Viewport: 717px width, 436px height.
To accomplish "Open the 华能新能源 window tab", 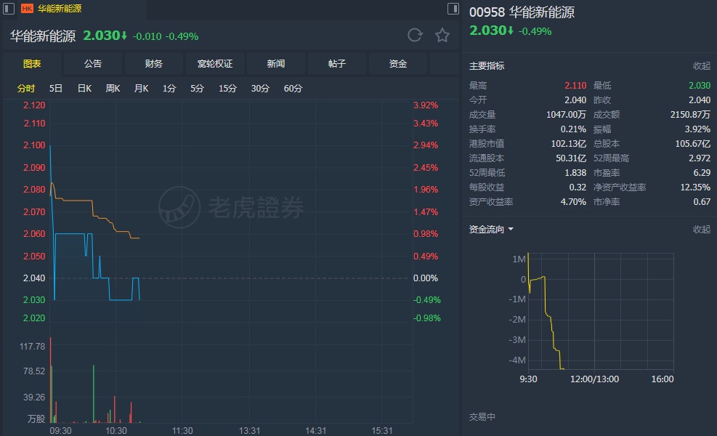I will pyautogui.click(x=60, y=9).
